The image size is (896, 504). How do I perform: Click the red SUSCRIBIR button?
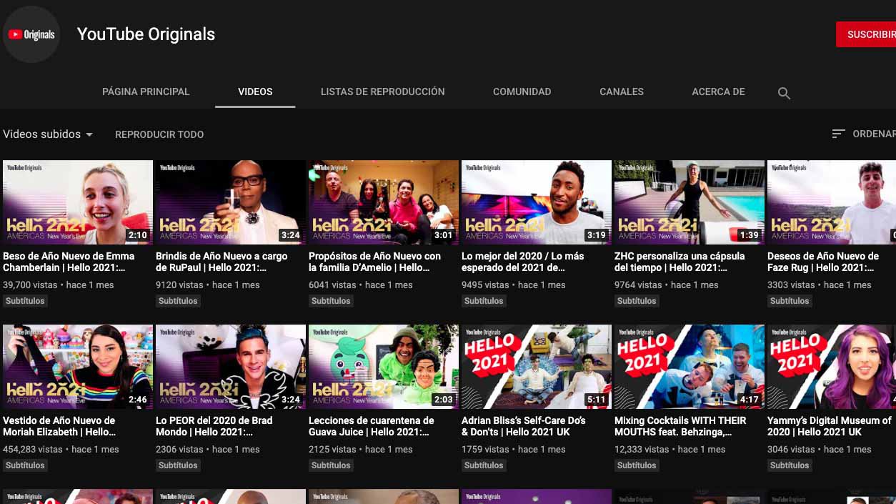(866, 34)
